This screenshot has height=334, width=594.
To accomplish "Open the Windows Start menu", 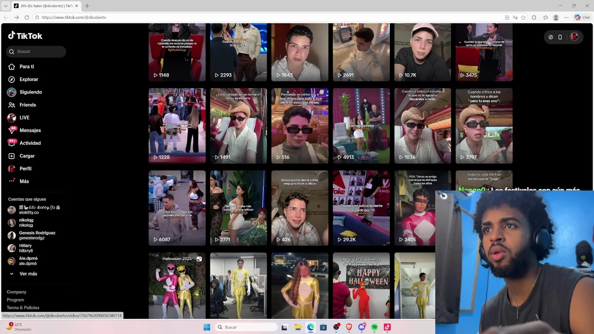I will 207,327.
